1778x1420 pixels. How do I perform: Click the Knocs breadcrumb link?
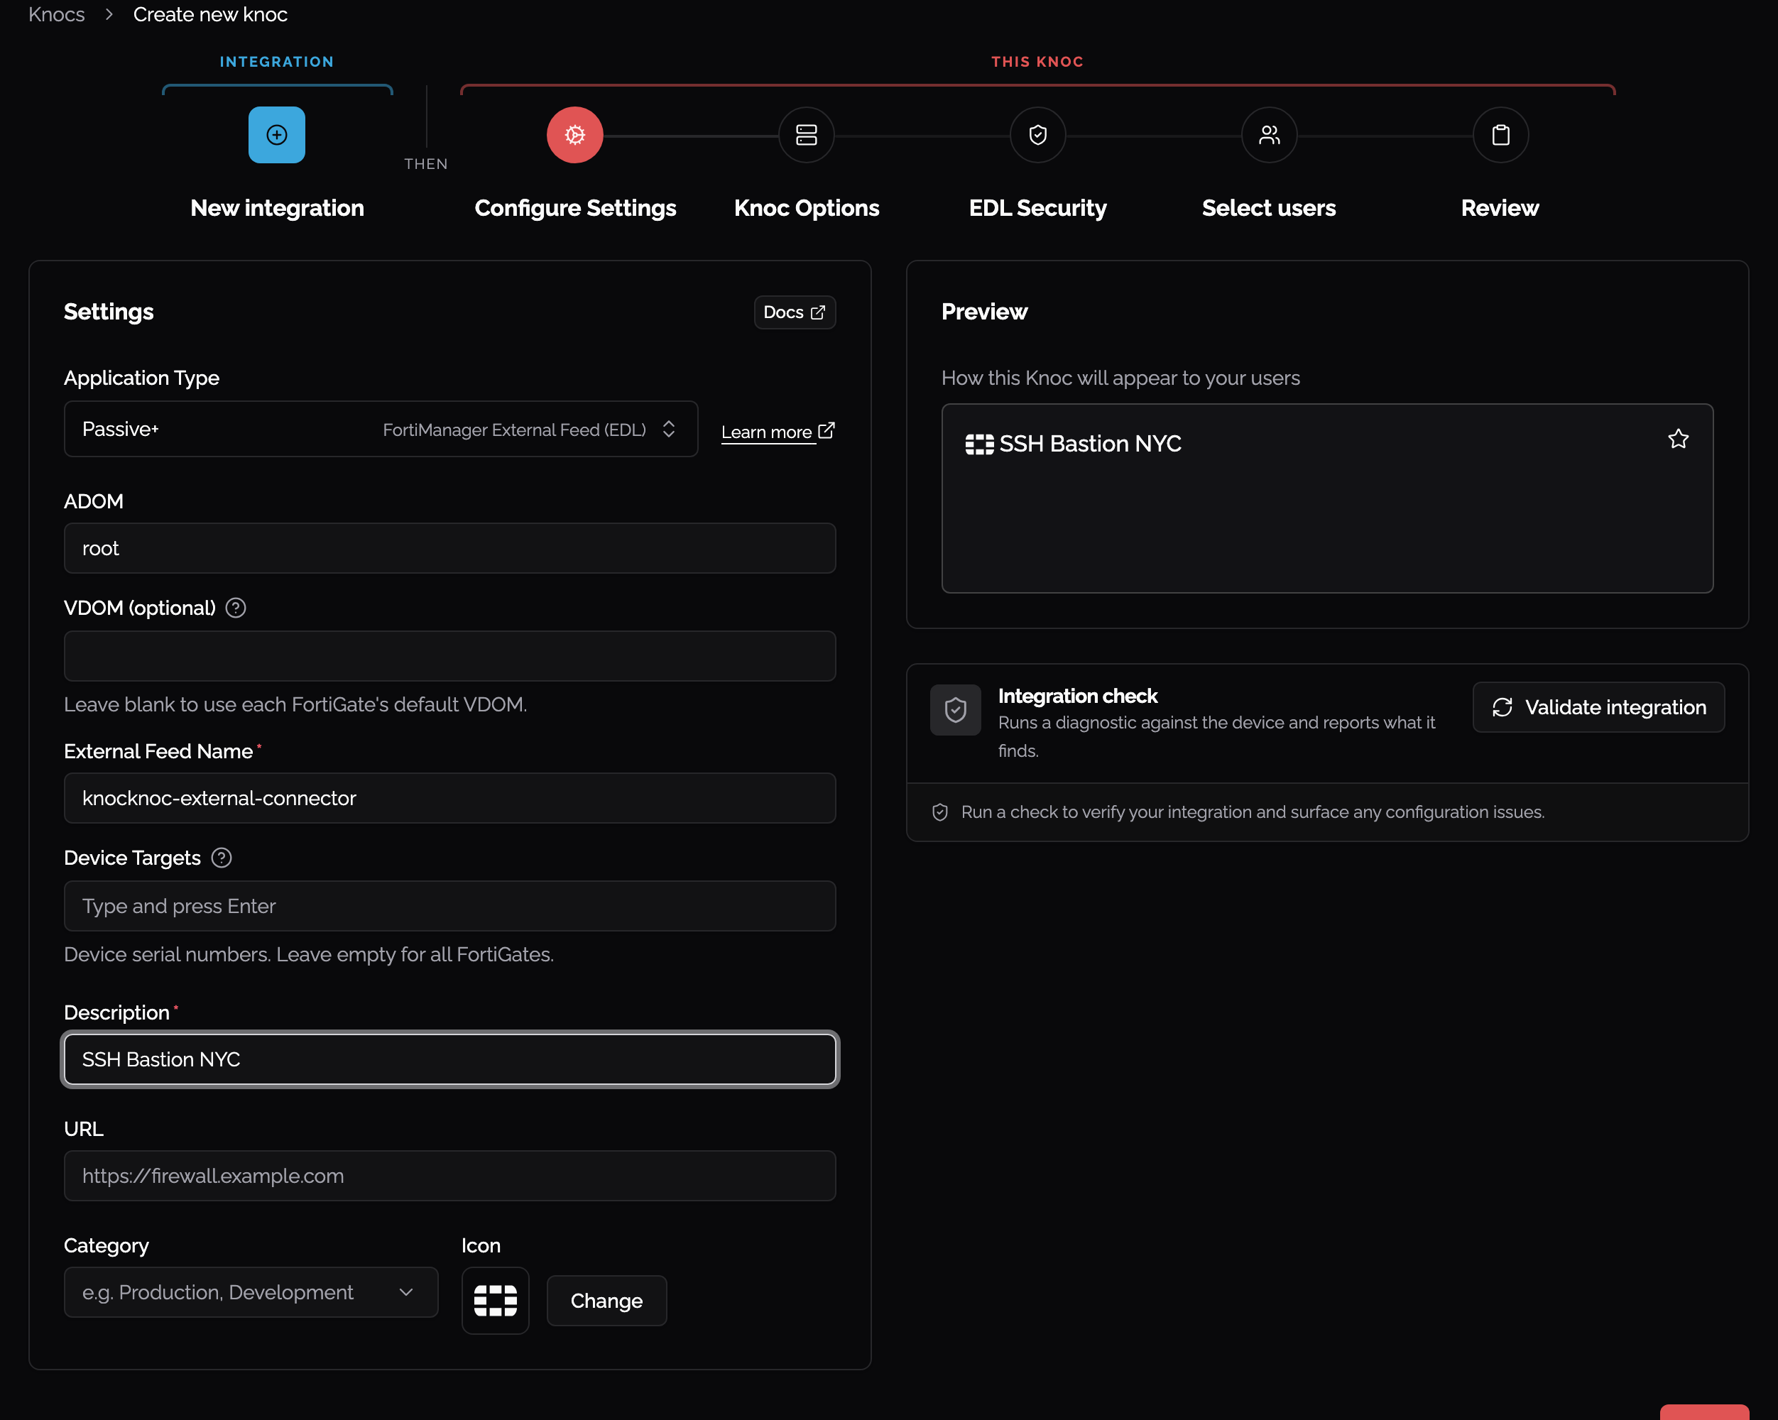pos(56,15)
